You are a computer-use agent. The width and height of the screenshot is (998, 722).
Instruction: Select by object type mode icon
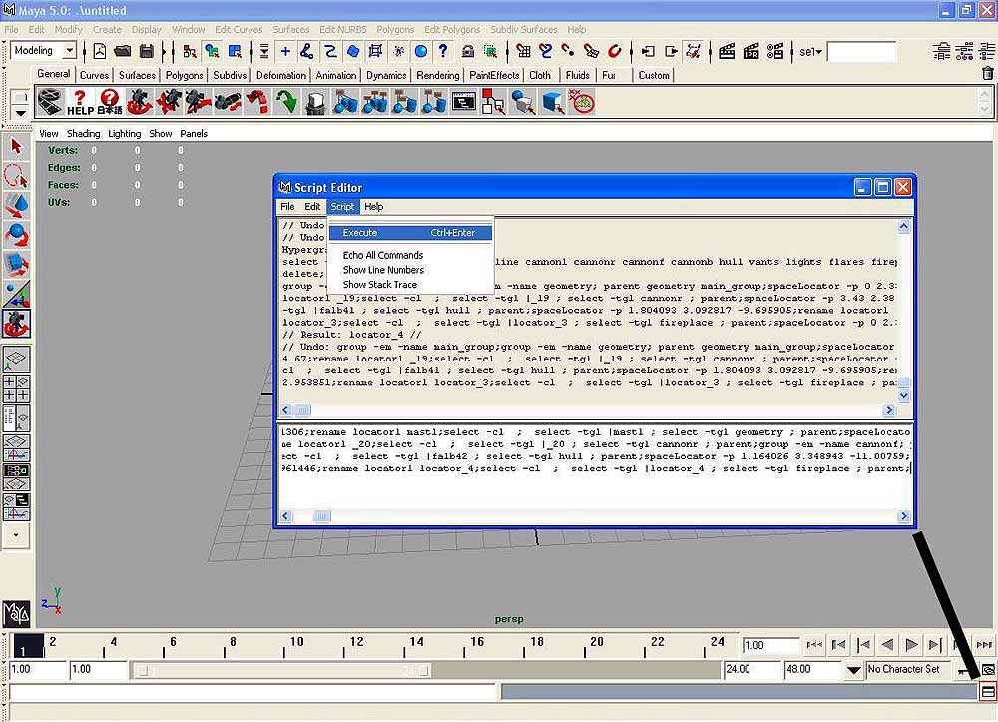(212, 52)
